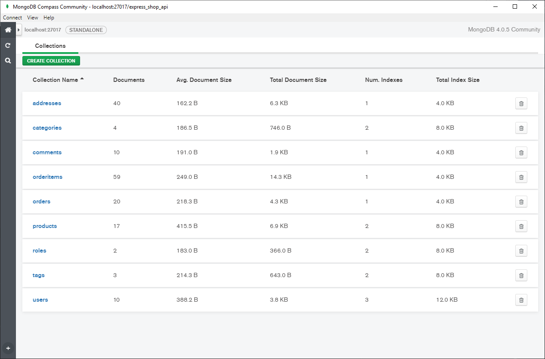Click 12.0 KB index size in users row
Viewport: 545px width, 359px height.
click(x=447, y=300)
